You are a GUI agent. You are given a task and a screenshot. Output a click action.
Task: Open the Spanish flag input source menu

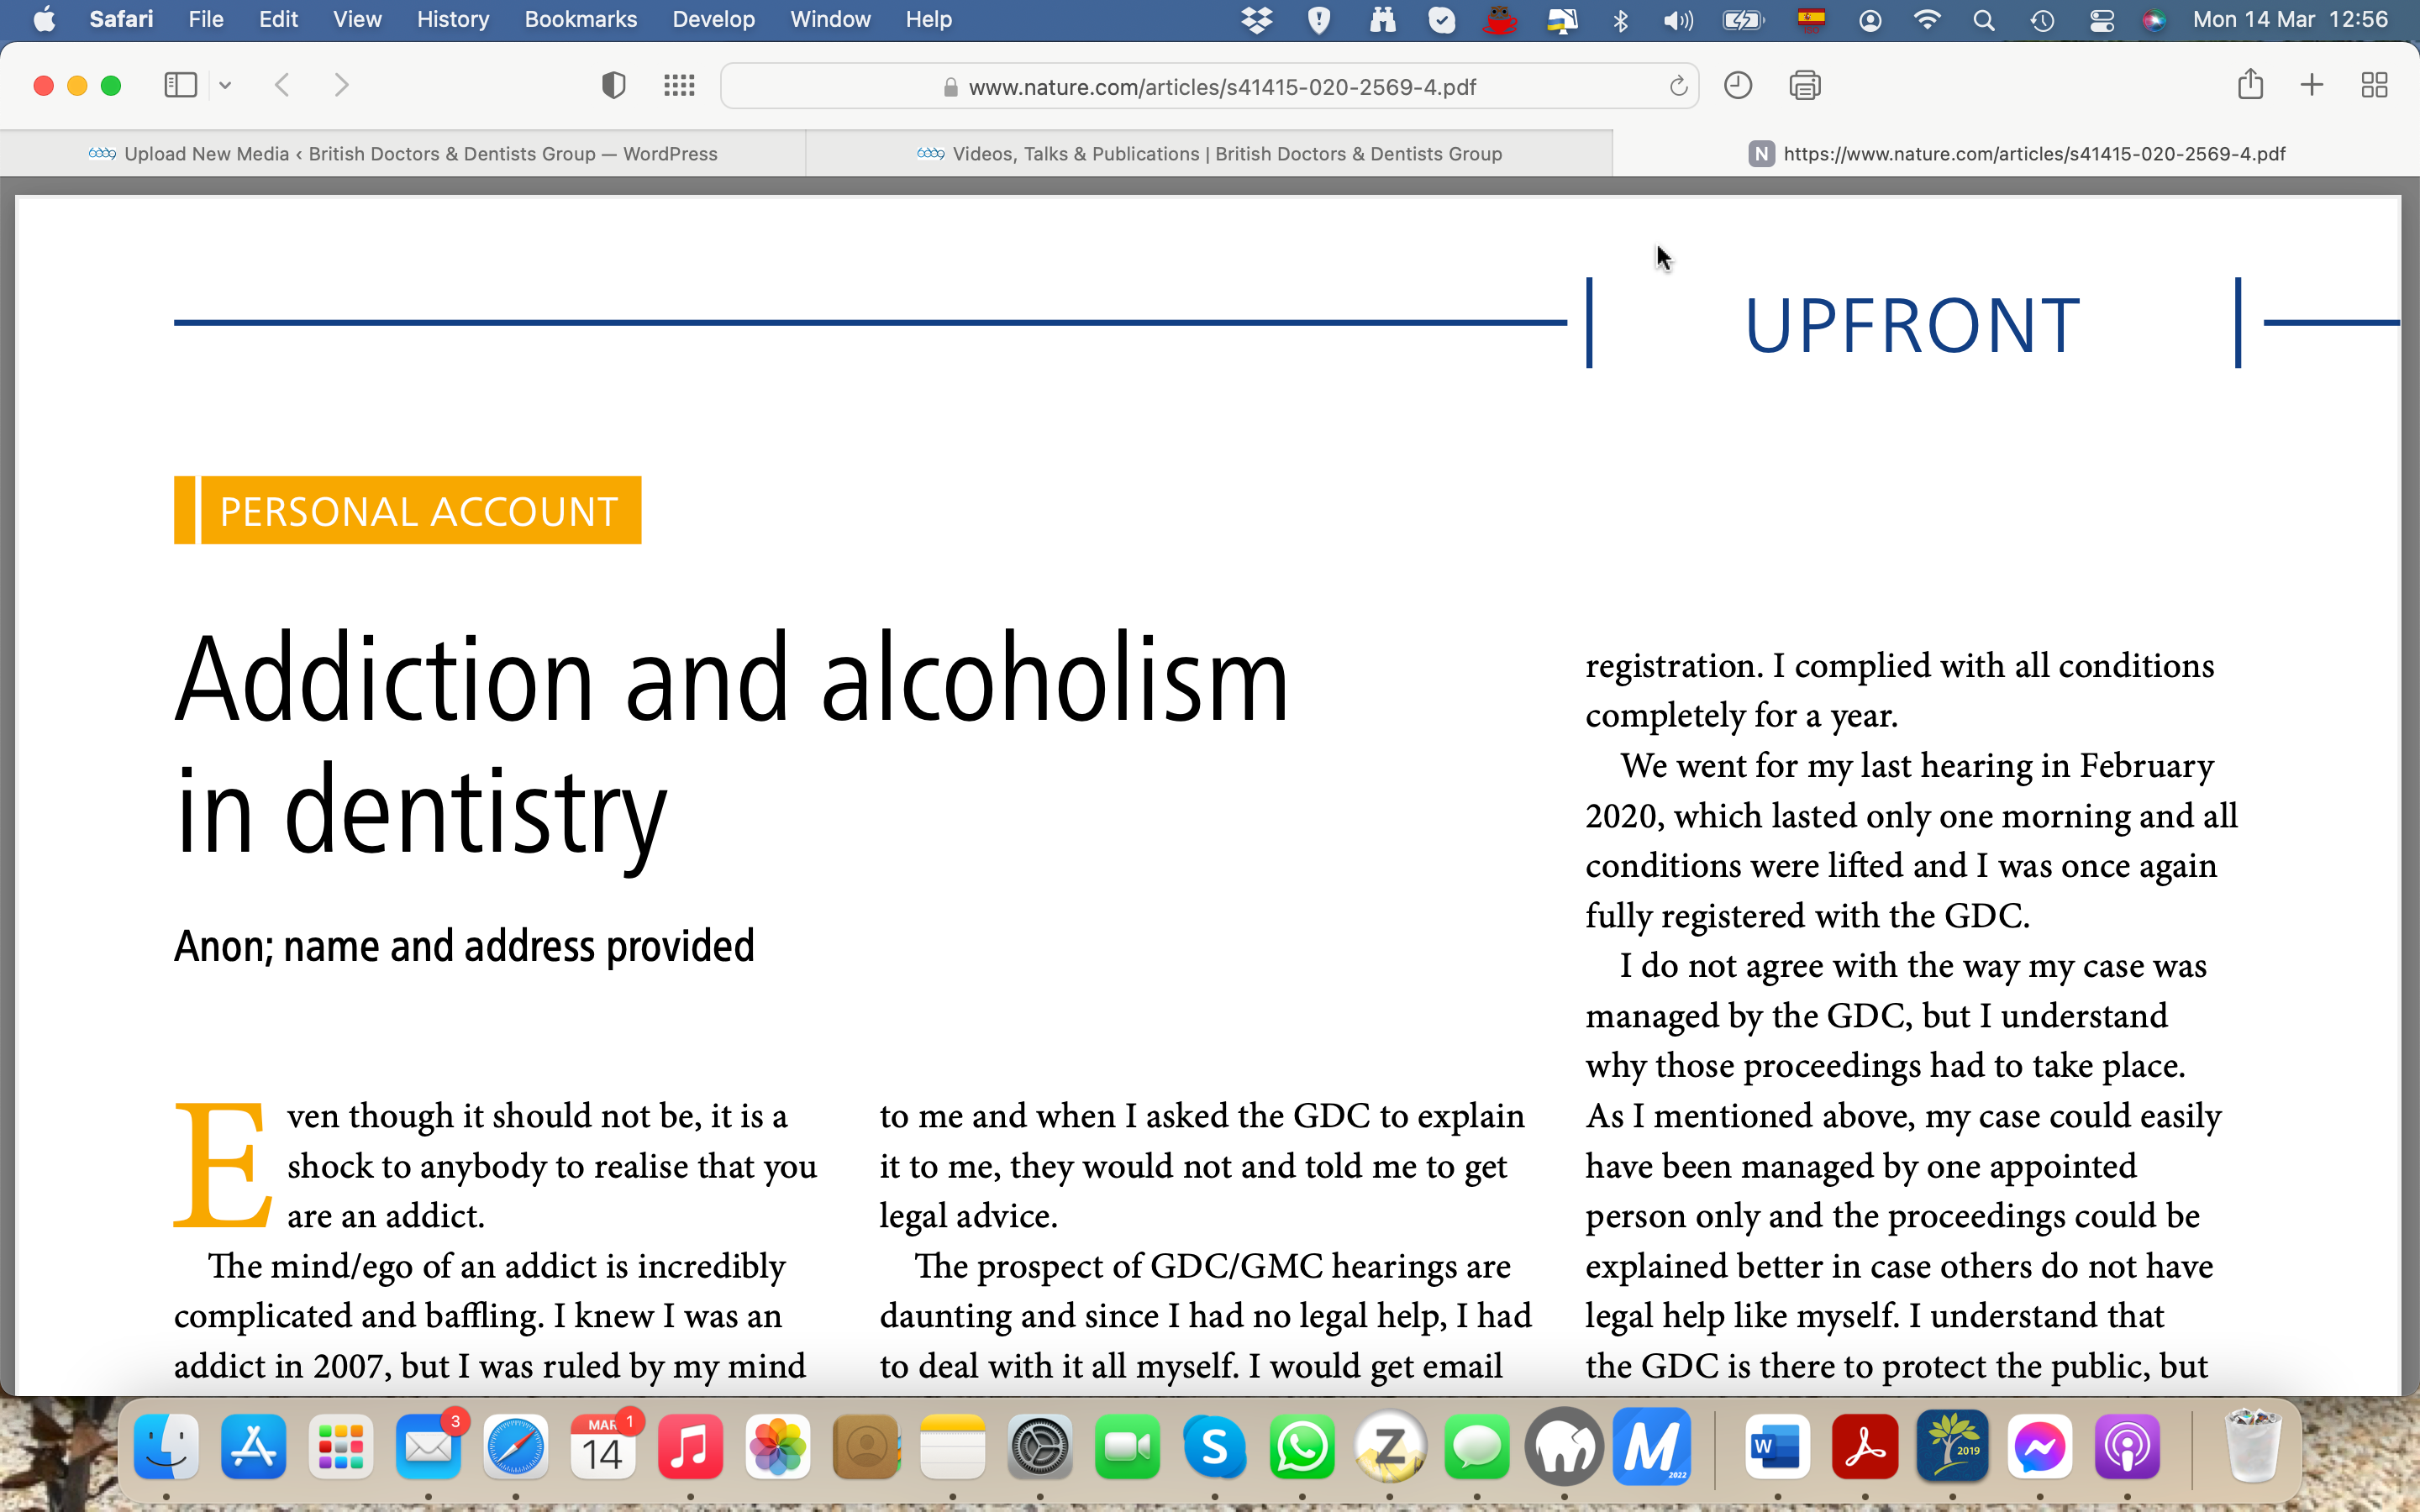pyautogui.click(x=1811, y=19)
